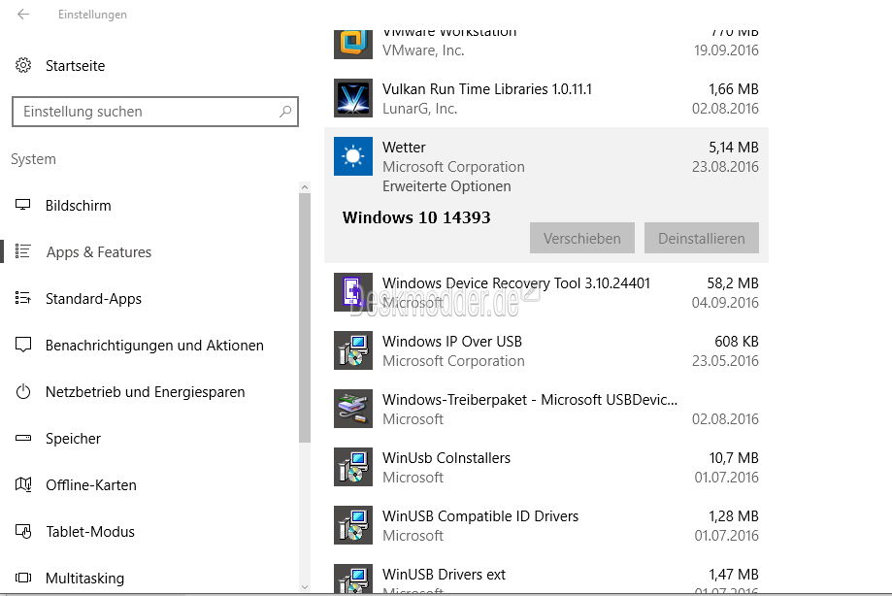Click the Benachrichtigungen speech bubble icon
892x596 pixels.
coord(23,345)
